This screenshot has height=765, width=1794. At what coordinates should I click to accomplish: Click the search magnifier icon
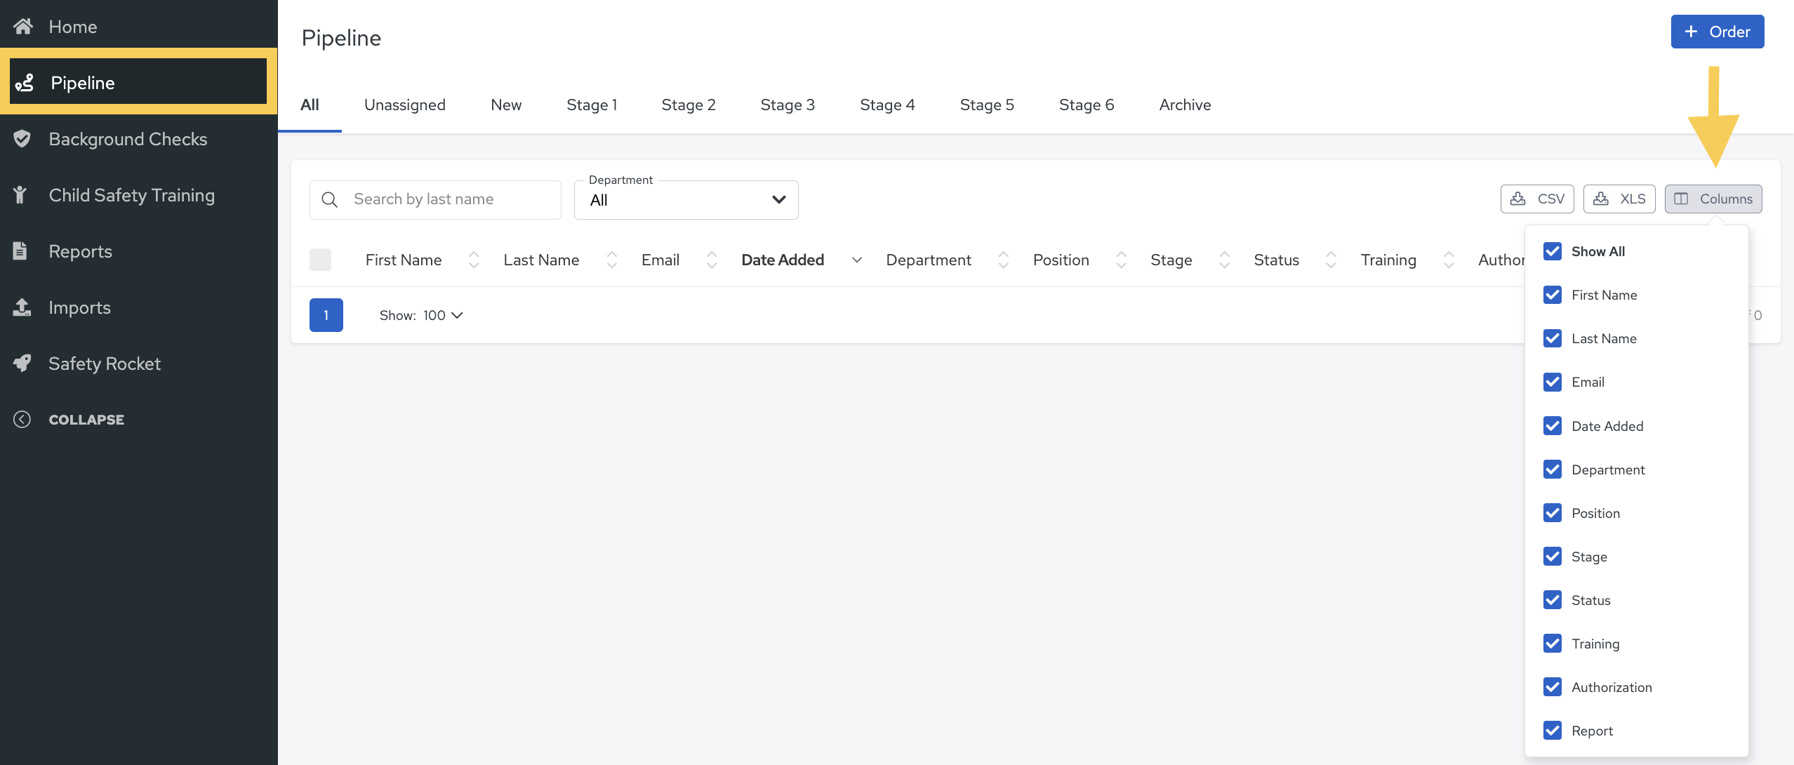tap(330, 200)
